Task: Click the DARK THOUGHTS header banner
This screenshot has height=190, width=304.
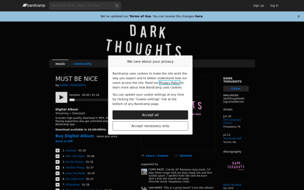Action: click(152, 41)
